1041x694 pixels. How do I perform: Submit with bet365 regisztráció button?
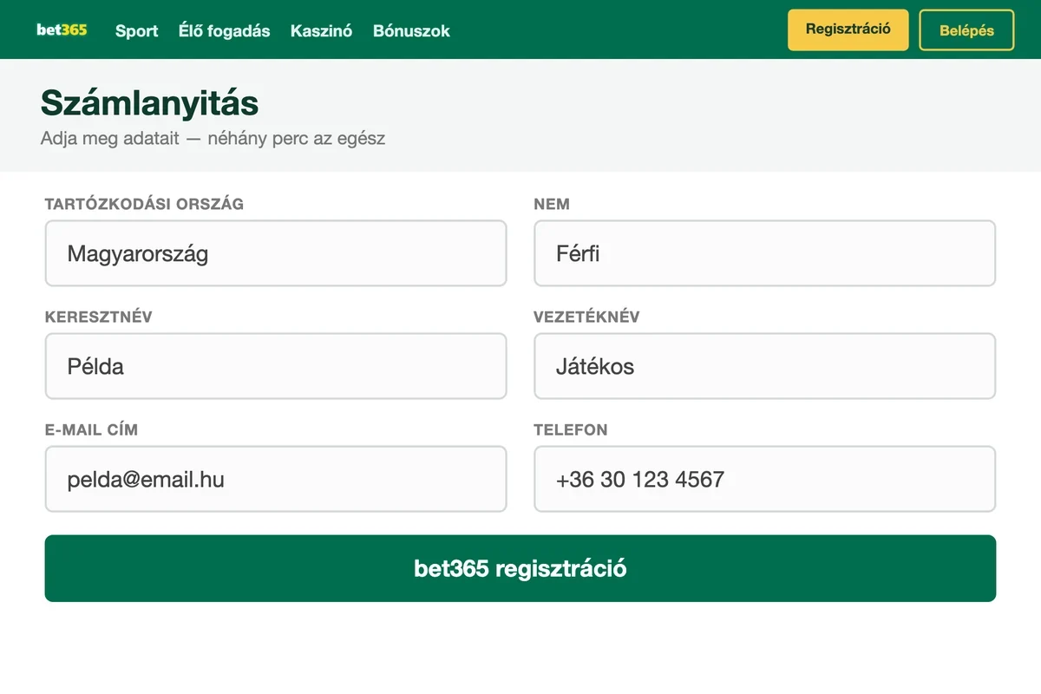coord(520,568)
